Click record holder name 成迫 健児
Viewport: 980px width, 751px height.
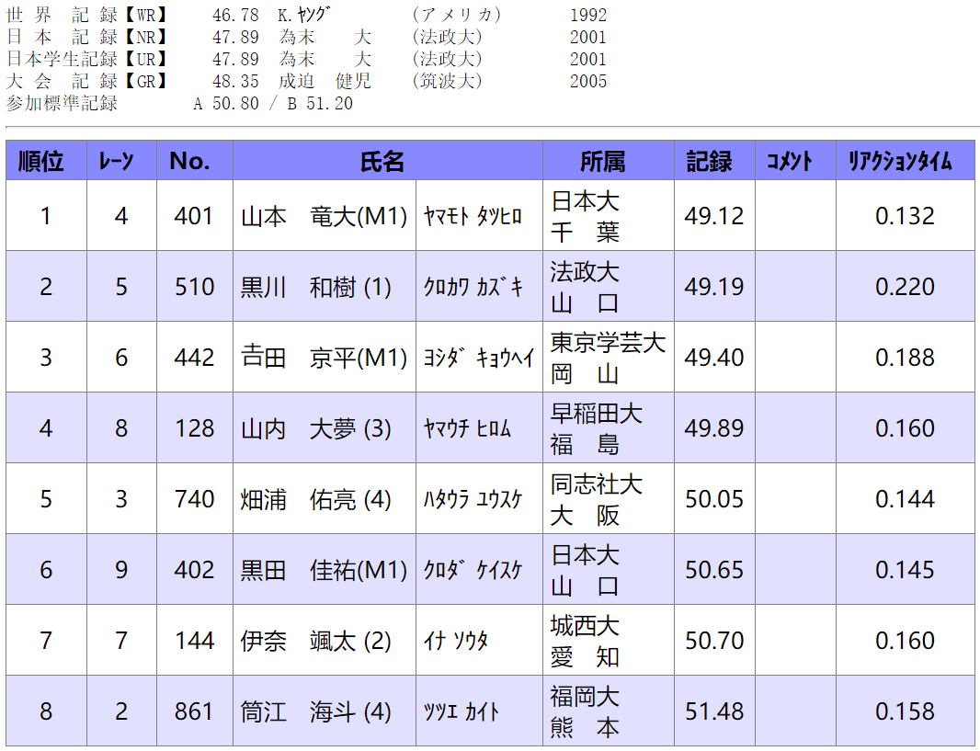(x=325, y=81)
